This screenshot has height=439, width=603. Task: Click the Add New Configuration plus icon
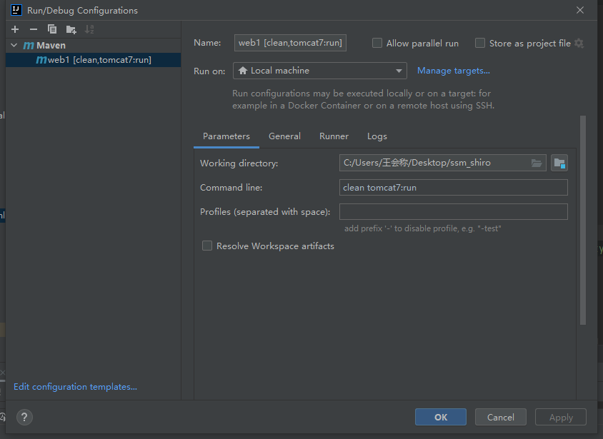[15, 29]
